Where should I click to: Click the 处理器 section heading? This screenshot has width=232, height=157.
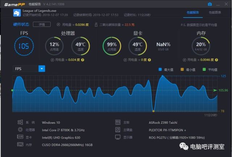68,33
